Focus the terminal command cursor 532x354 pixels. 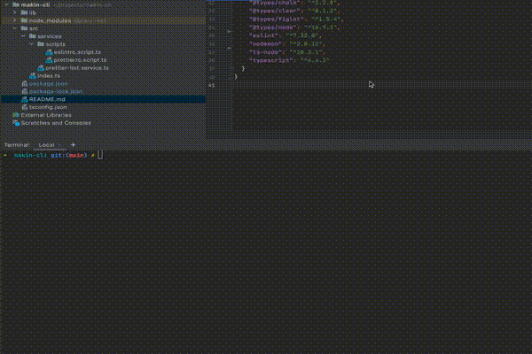(x=100, y=155)
